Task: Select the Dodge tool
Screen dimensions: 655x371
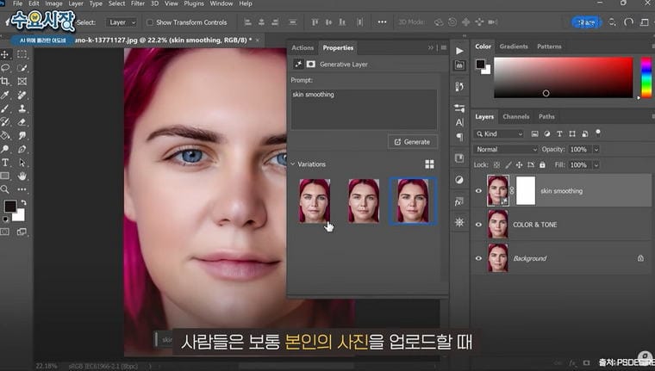Action: click(x=5, y=149)
